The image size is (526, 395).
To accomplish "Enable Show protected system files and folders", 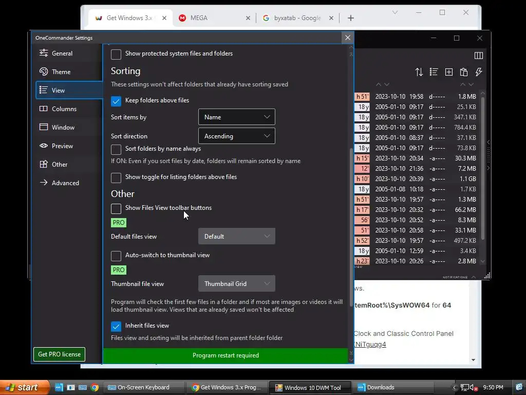I will click(x=116, y=54).
